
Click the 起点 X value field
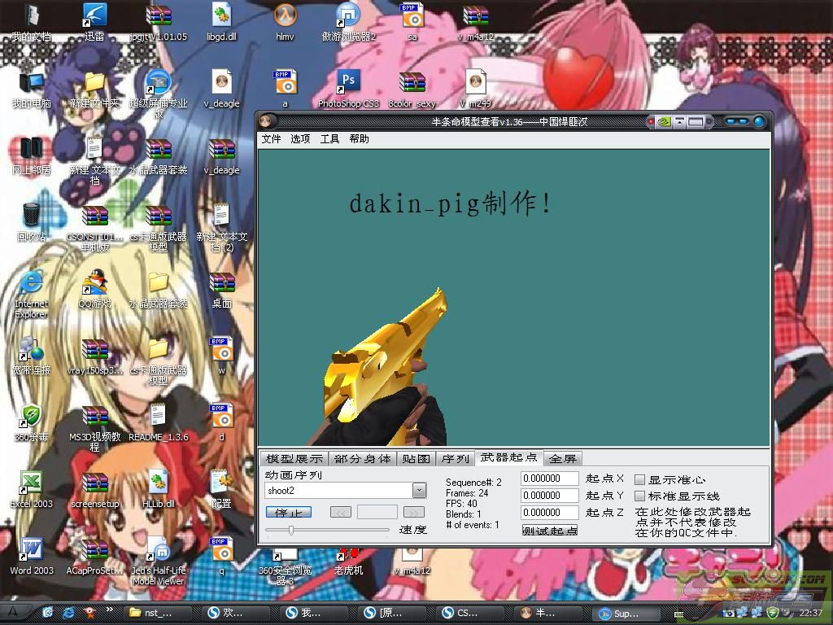pos(549,479)
